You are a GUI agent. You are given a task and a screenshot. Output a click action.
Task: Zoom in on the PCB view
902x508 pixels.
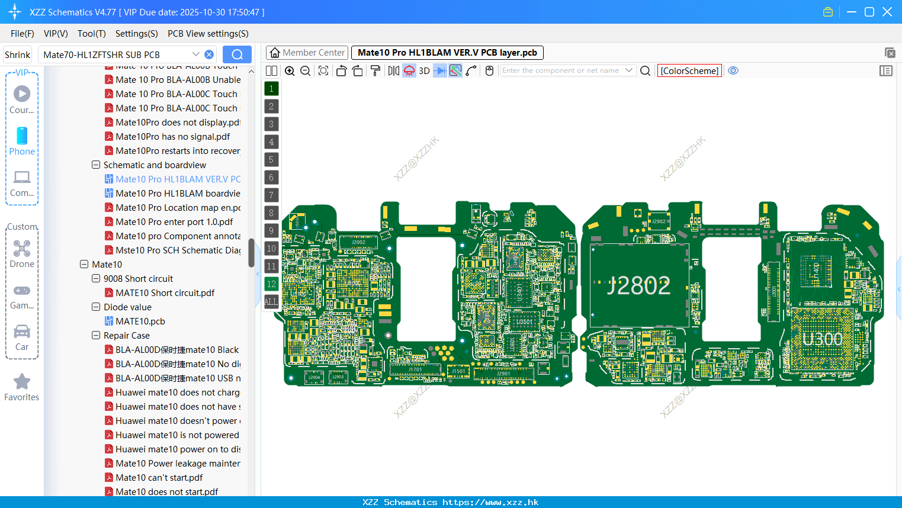pyautogui.click(x=290, y=70)
